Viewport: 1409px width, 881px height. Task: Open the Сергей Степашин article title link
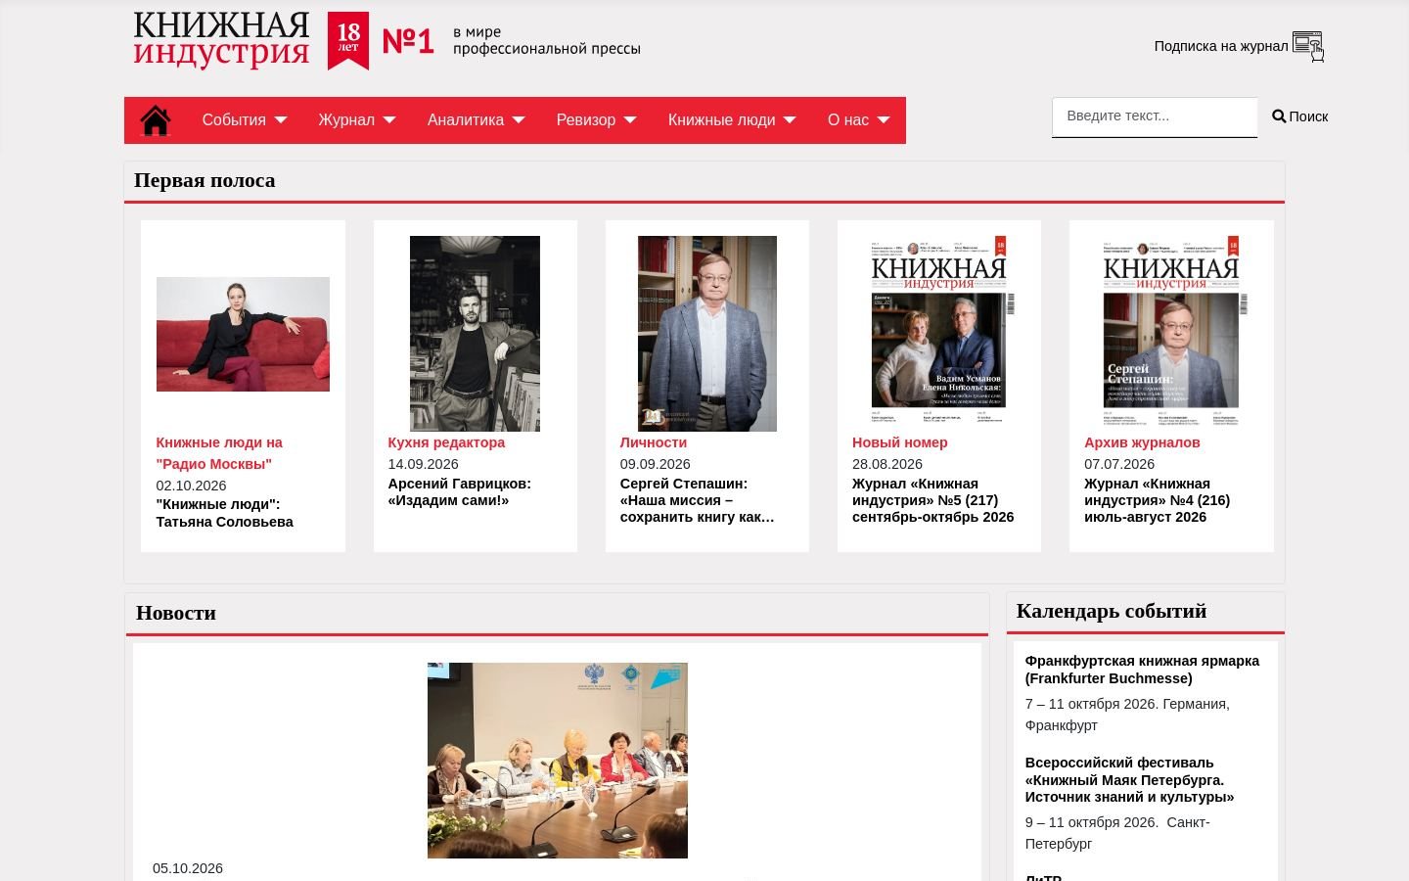(698, 500)
